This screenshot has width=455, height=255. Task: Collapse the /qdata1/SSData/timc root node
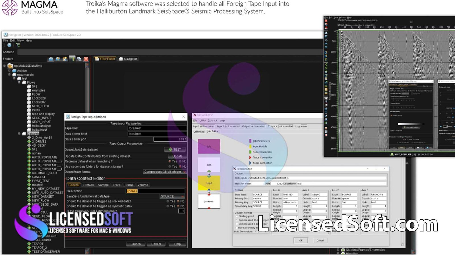coord(5,66)
